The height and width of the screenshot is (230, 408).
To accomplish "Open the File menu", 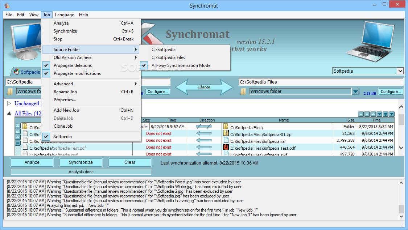I will [9, 15].
